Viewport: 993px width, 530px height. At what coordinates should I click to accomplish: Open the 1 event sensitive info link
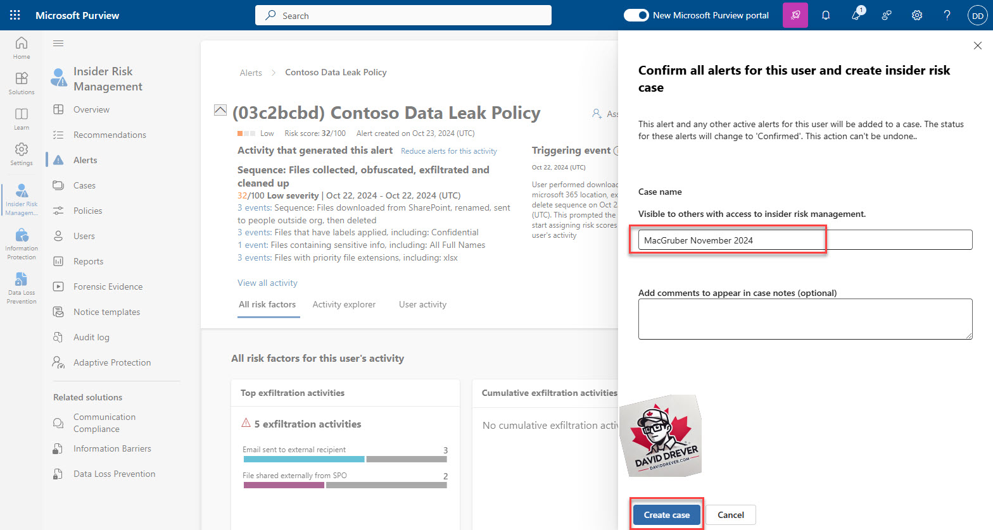pyautogui.click(x=253, y=245)
